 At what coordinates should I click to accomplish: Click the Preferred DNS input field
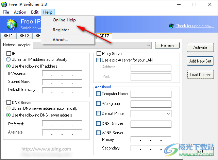pos(62,124)
